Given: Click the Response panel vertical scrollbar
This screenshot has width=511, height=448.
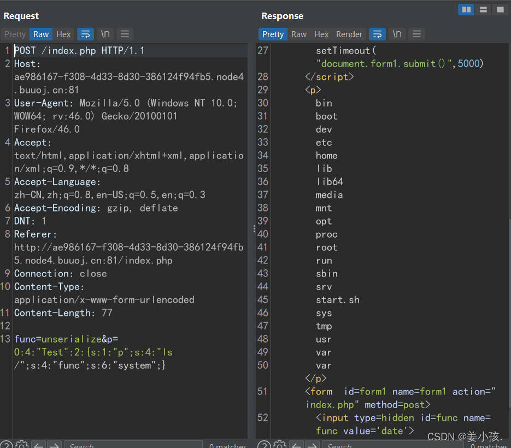Looking at the screenshot, I should [x=509, y=313].
